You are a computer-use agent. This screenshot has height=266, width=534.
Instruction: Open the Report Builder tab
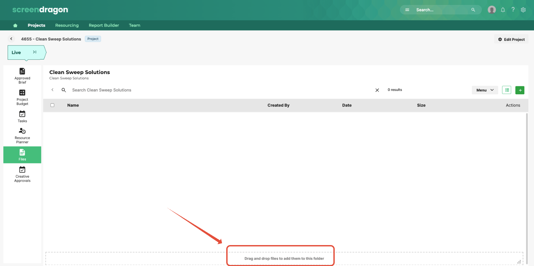[x=104, y=25]
